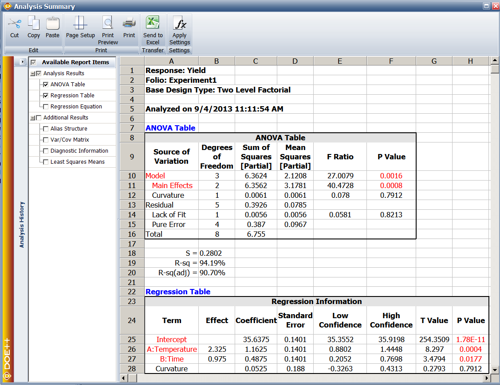Check the Alias Structure item
Viewport: 500px width, 385px height.
46,129
